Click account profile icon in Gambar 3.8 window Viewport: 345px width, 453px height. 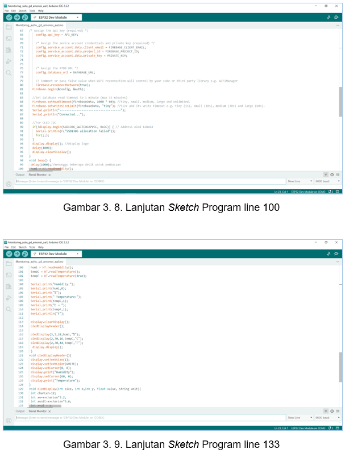pos(9,184)
